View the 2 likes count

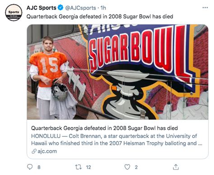(136, 167)
